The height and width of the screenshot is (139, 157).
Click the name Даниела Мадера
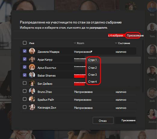[49, 52]
